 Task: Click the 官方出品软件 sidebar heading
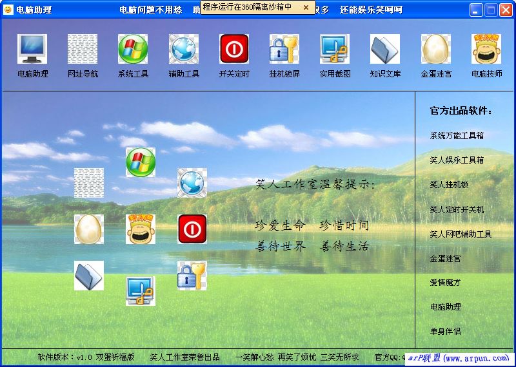click(x=461, y=111)
